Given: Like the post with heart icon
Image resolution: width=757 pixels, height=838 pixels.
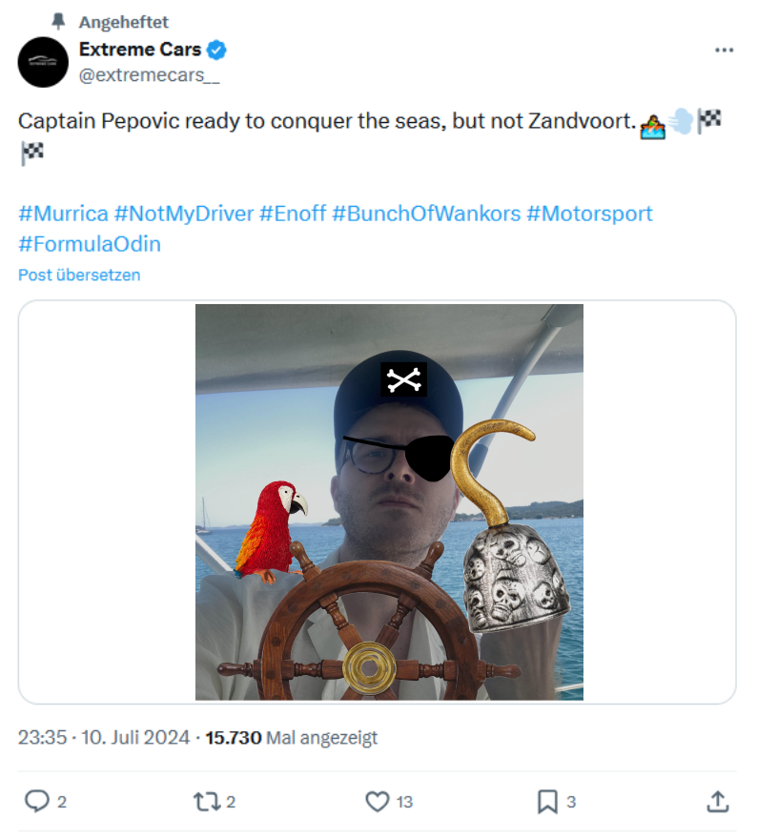Looking at the screenshot, I should pos(378,802).
